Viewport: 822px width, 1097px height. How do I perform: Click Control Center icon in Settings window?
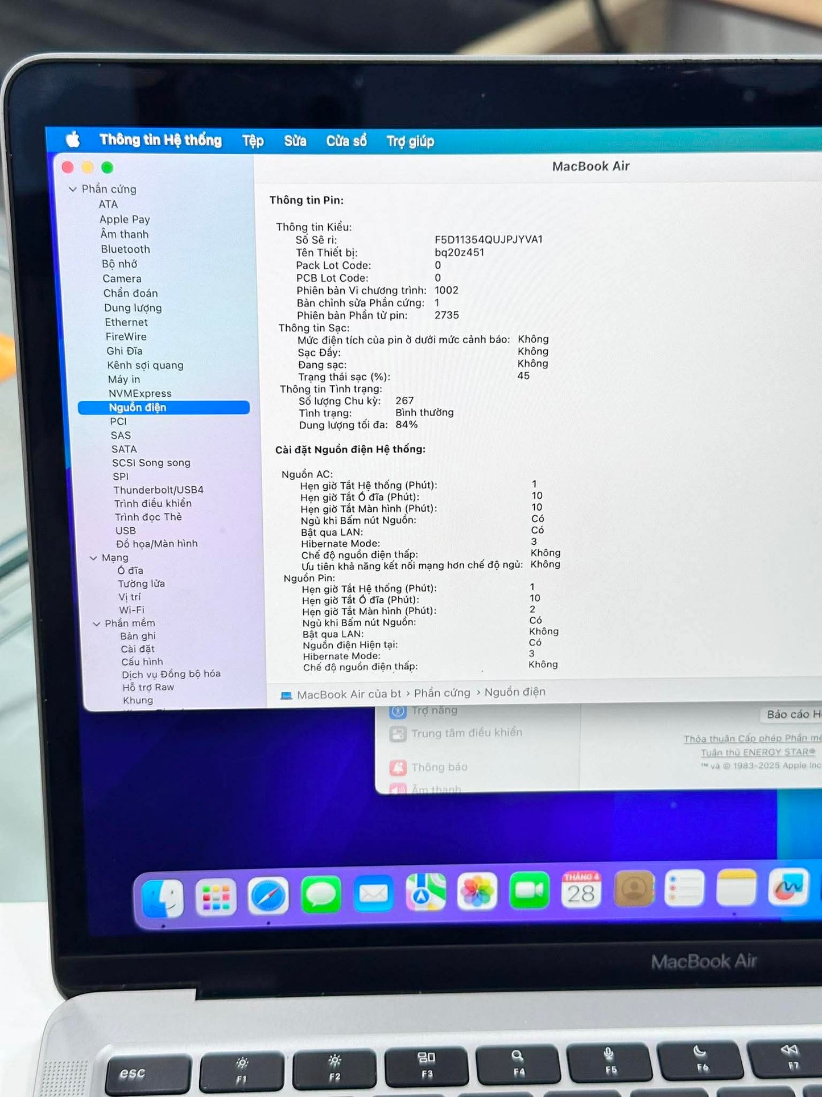[398, 733]
